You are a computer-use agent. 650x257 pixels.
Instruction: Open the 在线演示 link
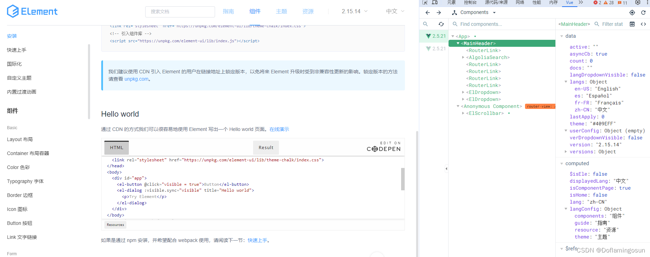pos(279,129)
